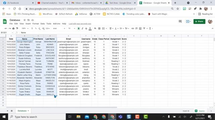Screen dimensions: 215x120
Task: Show the all sheets list
Action: pyautogui.click(x=12, y=111)
